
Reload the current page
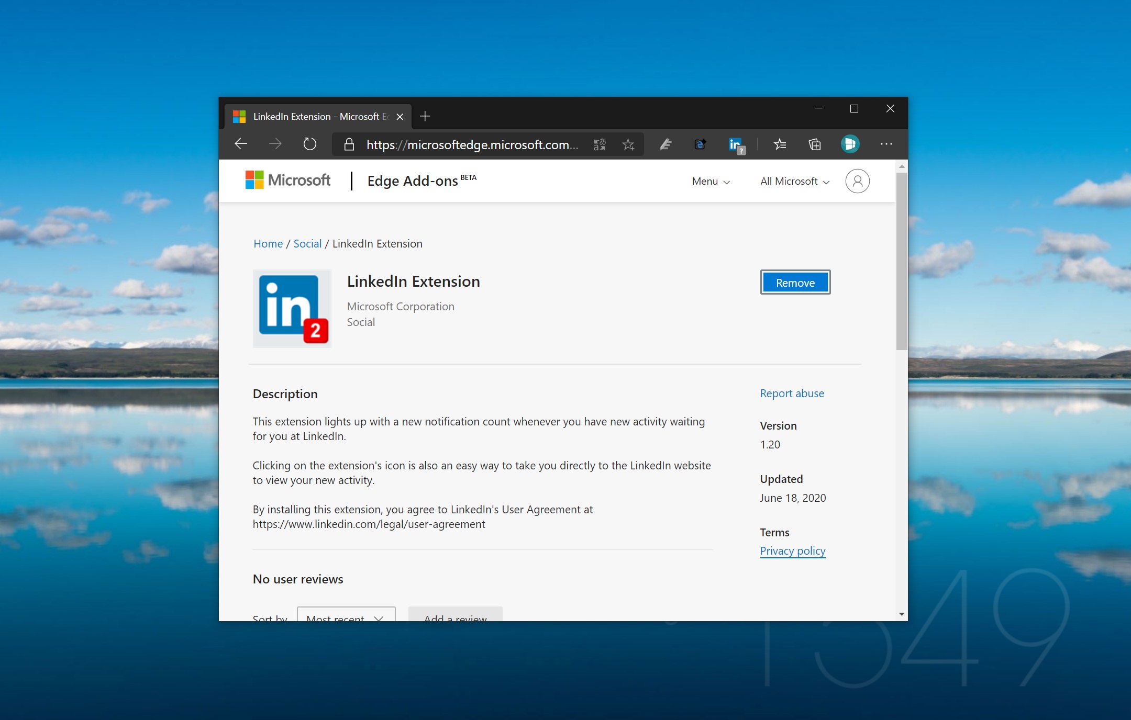(x=310, y=144)
